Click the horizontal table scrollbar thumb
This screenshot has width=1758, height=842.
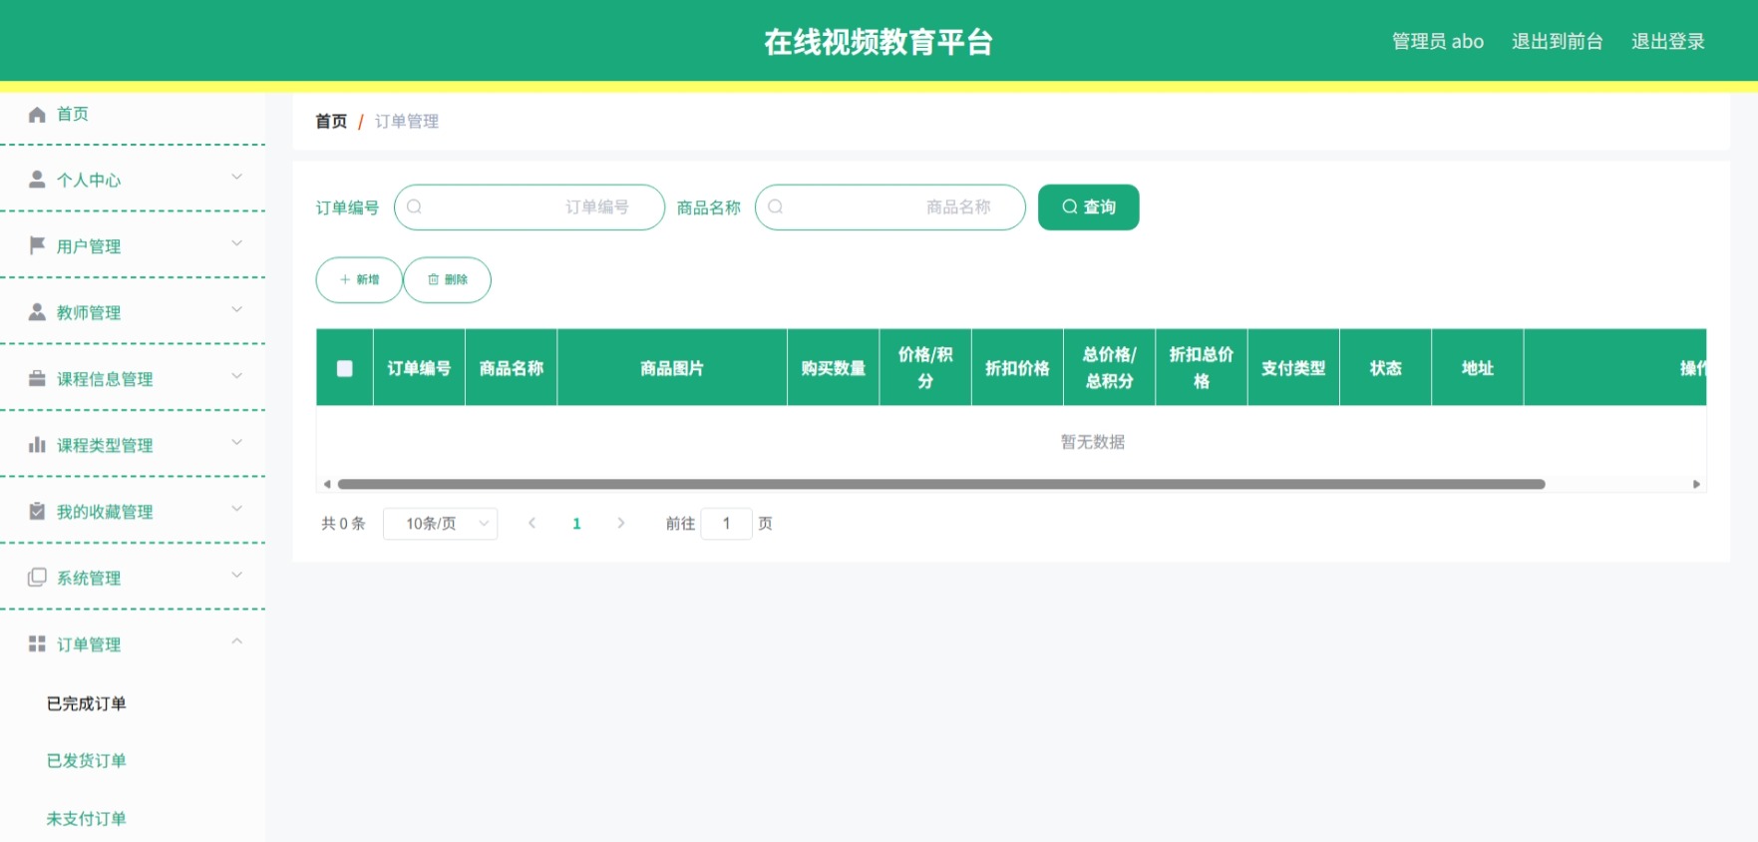click(941, 485)
